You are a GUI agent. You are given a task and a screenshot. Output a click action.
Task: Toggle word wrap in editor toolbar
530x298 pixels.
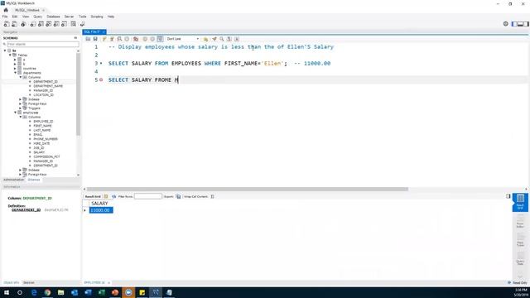click(237, 39)
